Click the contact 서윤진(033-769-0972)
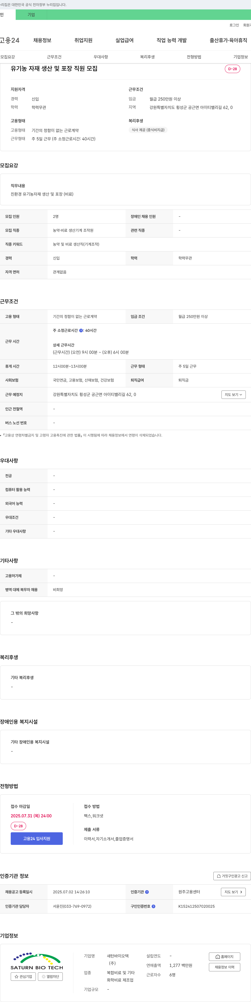The image size is (251, 1002). click(x=72, y=906)
